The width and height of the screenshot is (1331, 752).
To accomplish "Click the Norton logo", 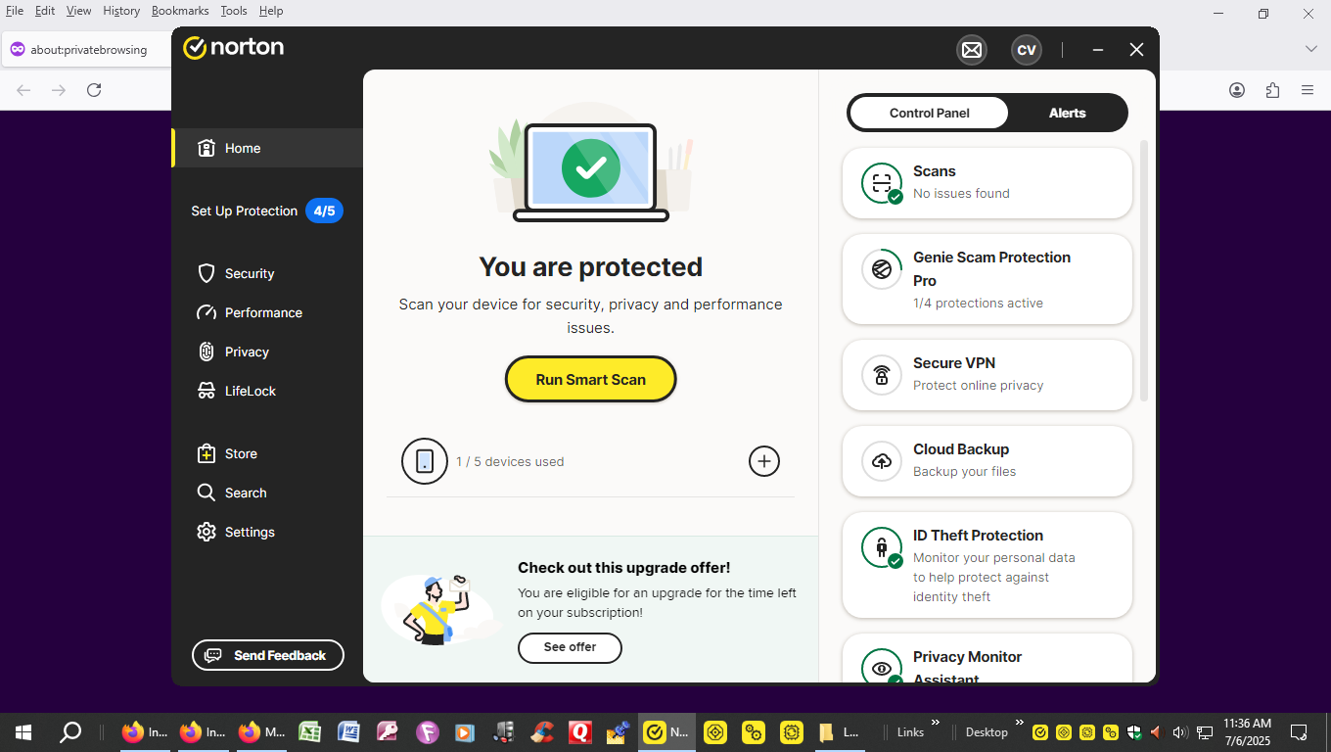I will [x=233, y=47].
